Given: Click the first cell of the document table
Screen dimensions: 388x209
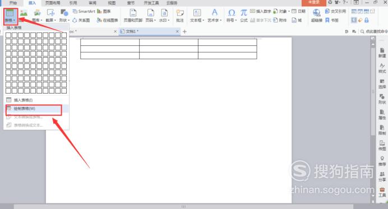Looking at the screenshot, I should click(x=110, y=42).
